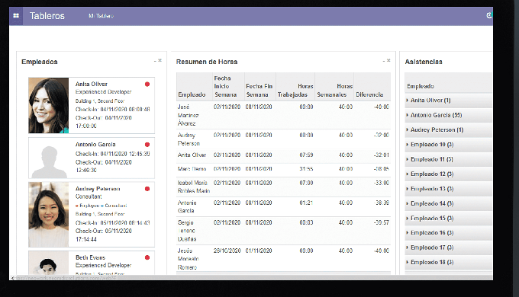519x297 pixels.
Task: Expand Empleado 12 (3) group
Action: [x=449, y=174]
